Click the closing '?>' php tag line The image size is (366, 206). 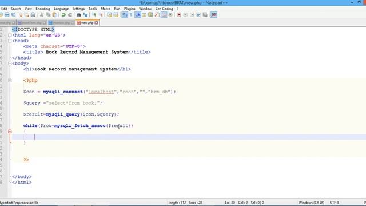point(26,160)
